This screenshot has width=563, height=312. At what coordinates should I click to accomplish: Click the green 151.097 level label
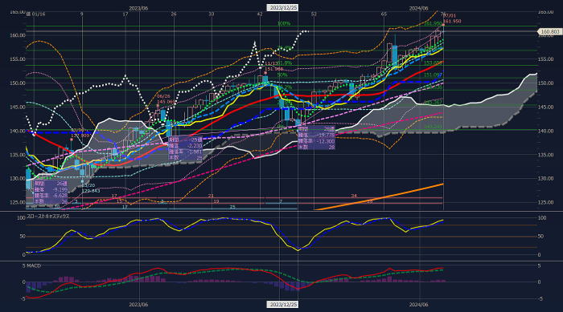coord(433,75)
